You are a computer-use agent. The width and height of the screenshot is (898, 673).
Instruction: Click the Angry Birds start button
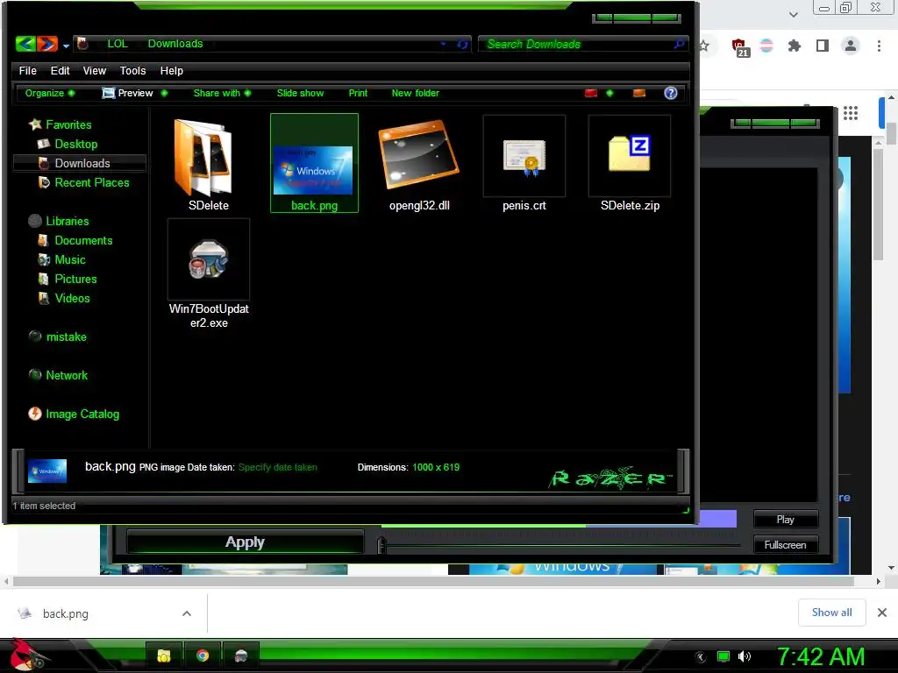[29, 655]
